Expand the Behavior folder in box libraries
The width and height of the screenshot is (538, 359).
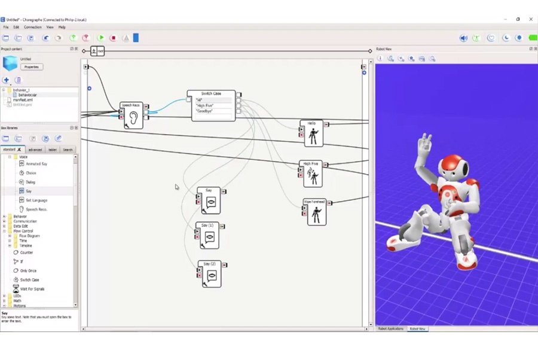point(4,217)
